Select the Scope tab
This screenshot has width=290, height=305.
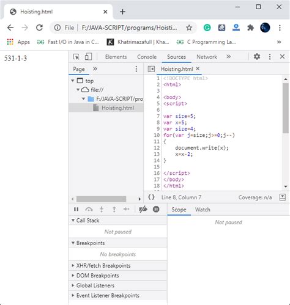pos(179,210)
